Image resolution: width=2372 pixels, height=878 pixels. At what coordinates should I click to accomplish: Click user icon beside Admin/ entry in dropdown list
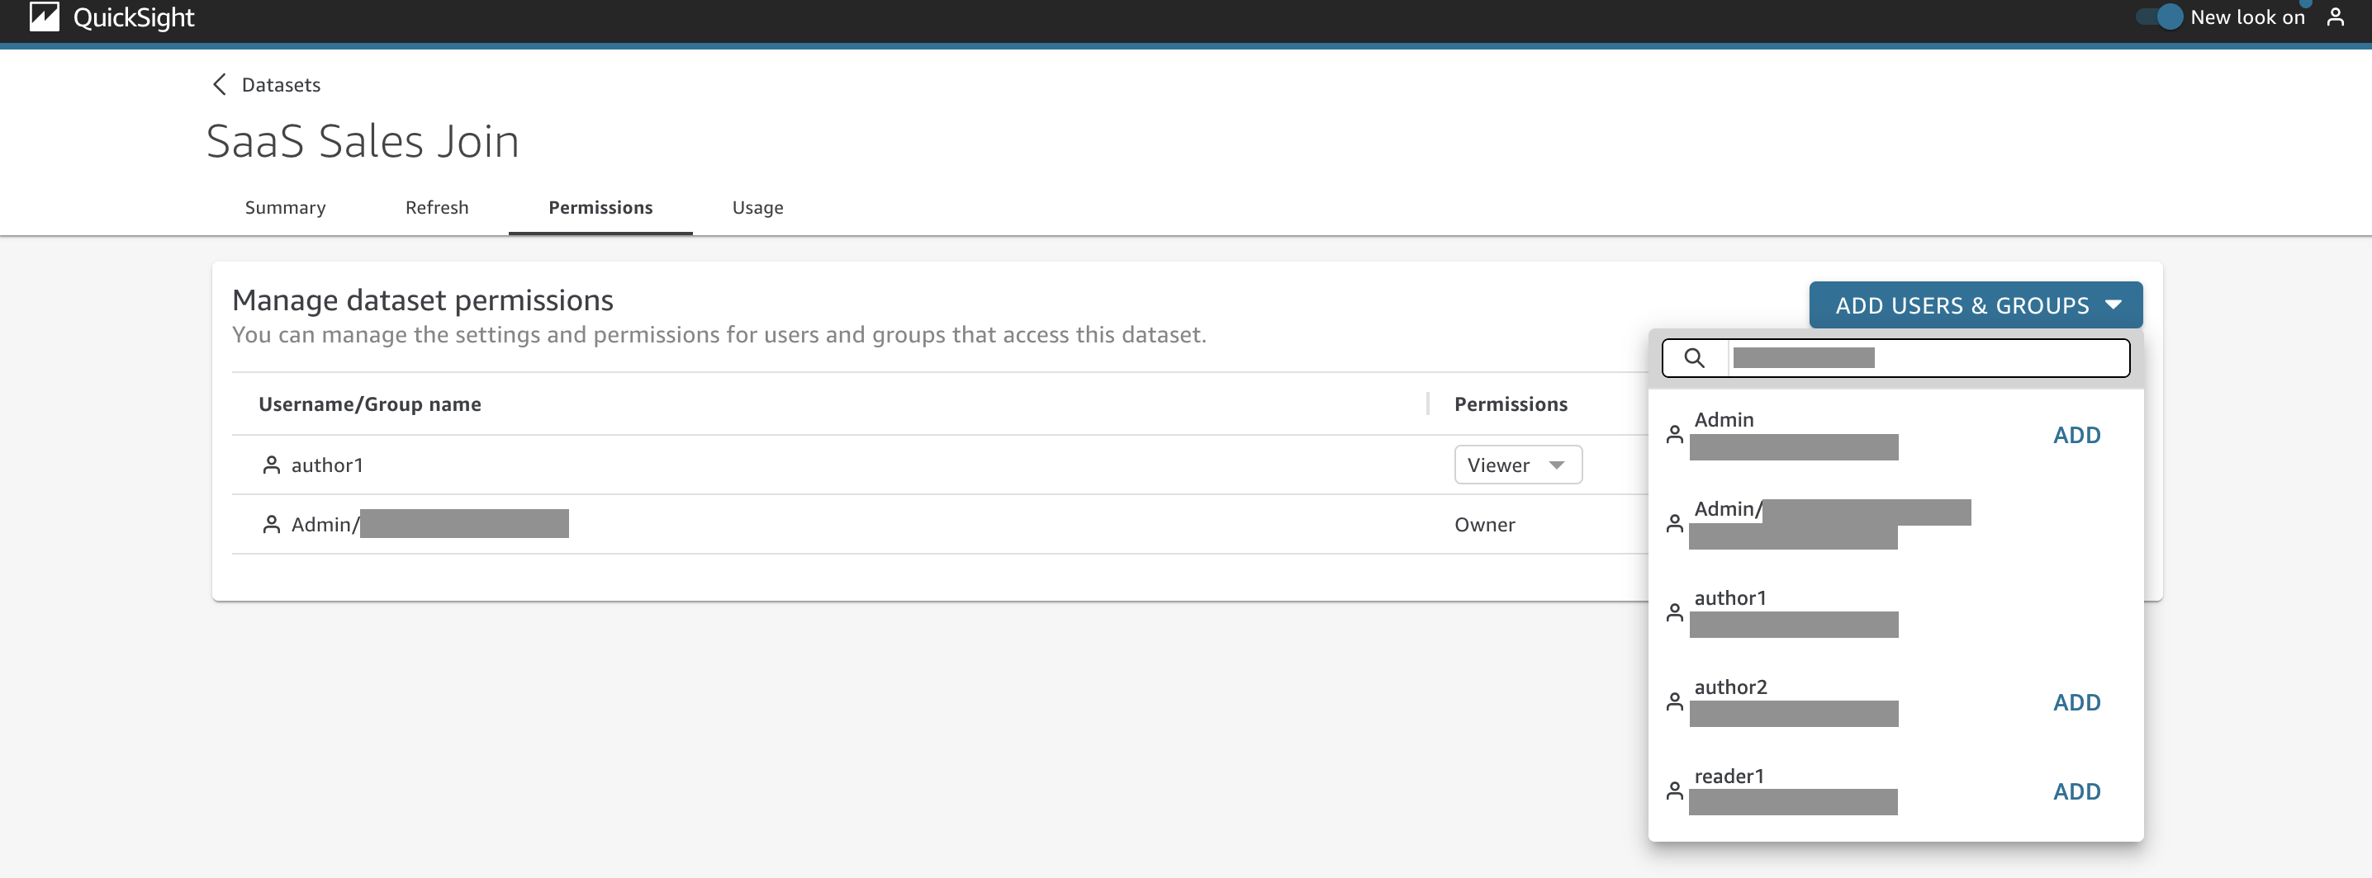1675,524
